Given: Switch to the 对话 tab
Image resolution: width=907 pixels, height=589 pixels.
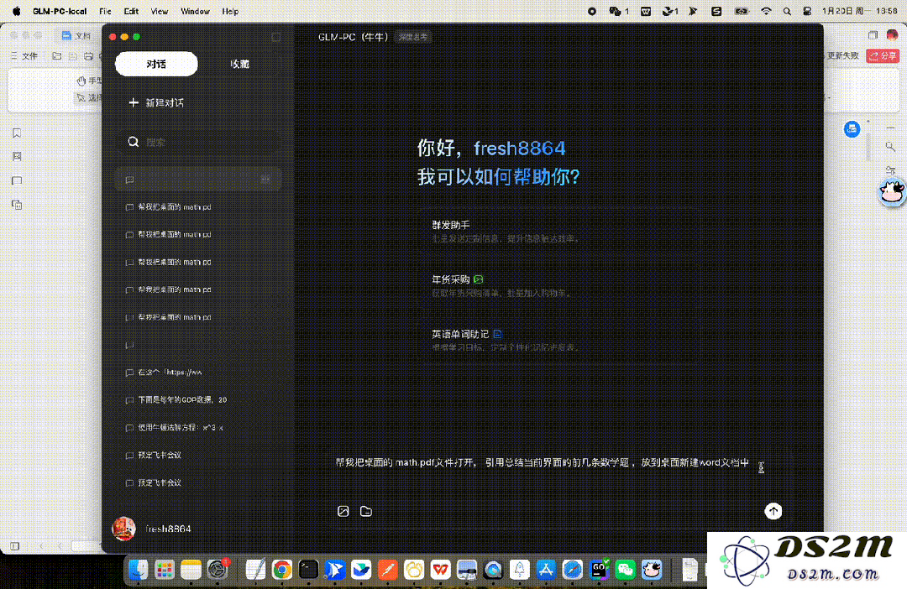Looking at the screenshot, I should point(156,64).
